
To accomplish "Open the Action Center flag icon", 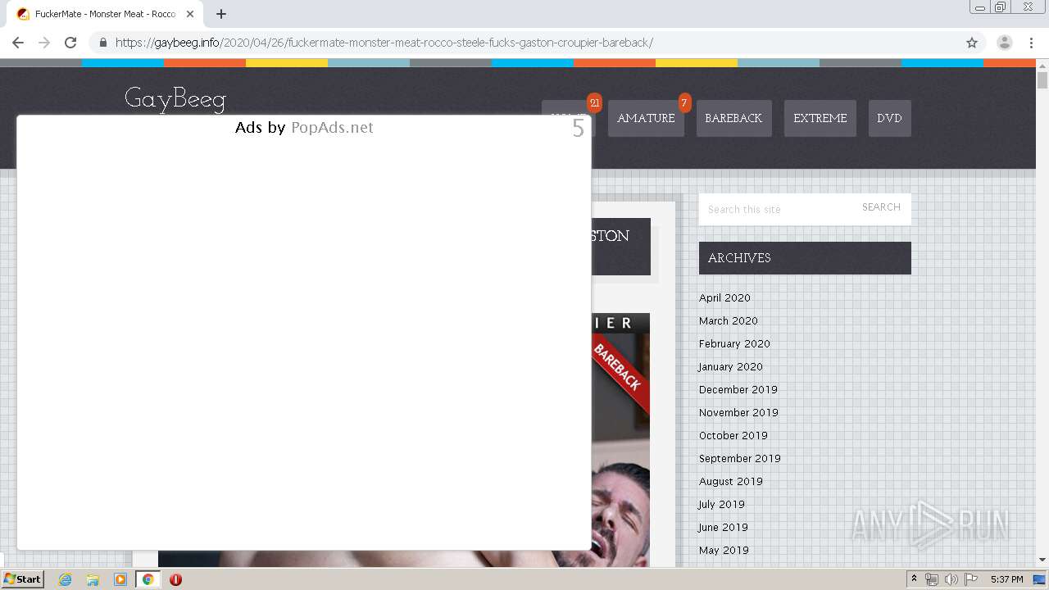I will [970, 579].
